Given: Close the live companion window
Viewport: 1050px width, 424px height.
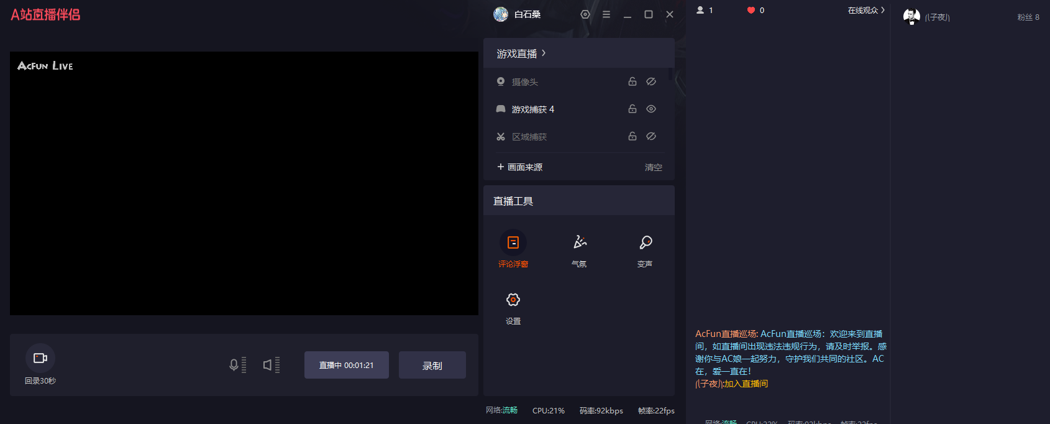Looking at the screenshot, I should pyautogui.click(x=670, y=14).
